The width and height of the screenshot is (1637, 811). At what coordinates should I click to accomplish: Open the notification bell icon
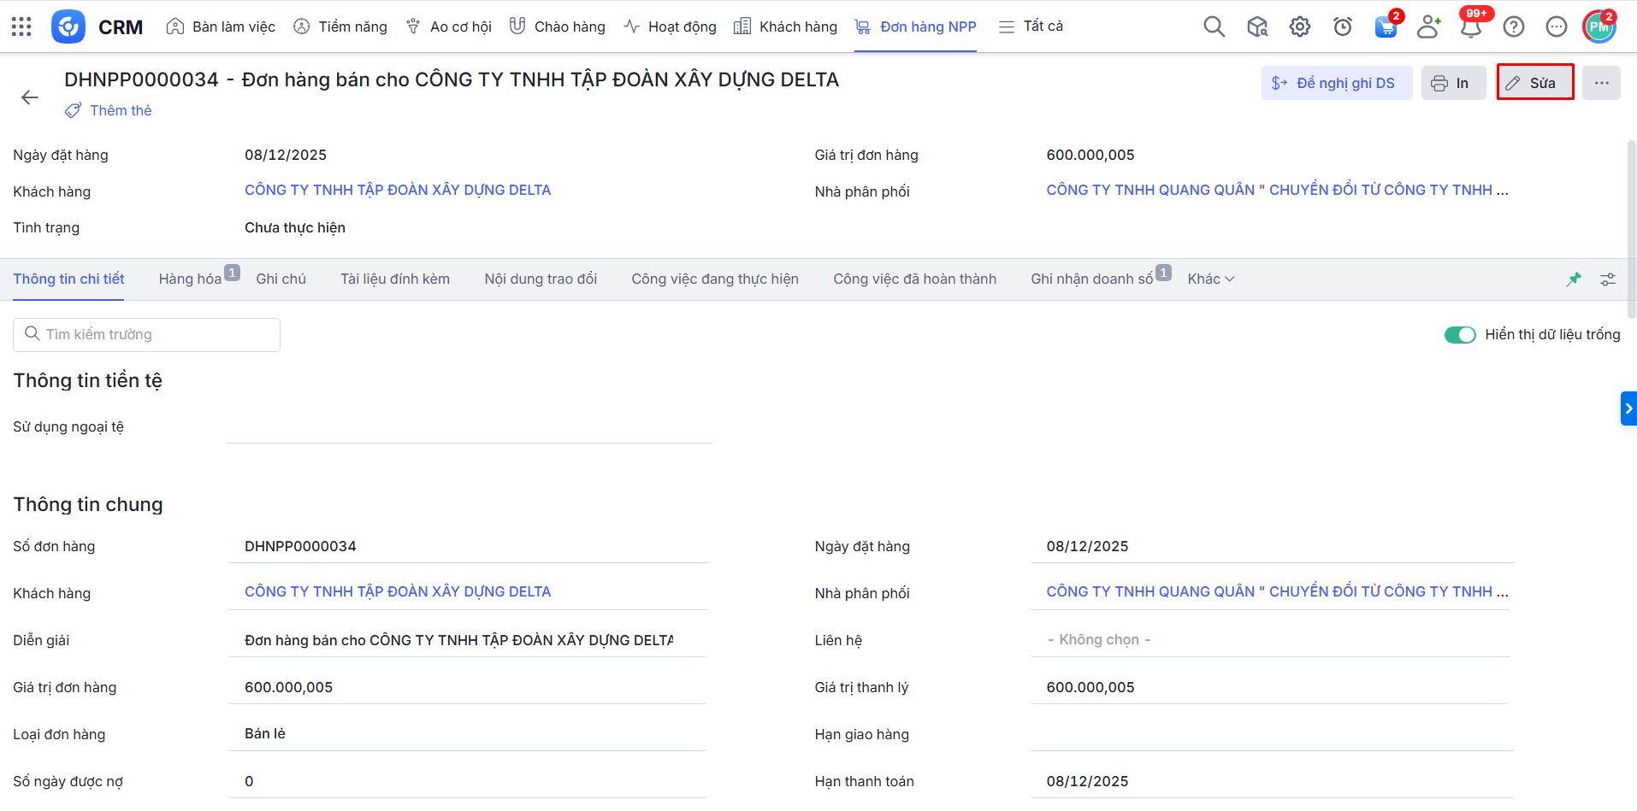[1470, 27]
